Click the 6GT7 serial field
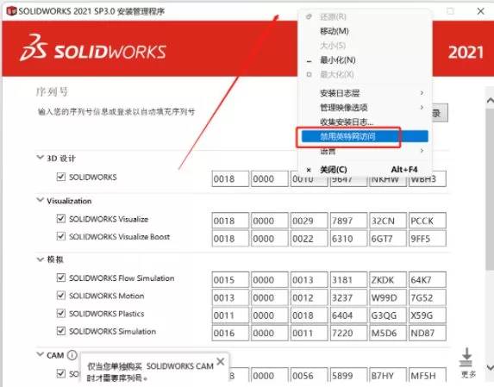This screenshot has width=494, height=387. tap(388, 239)
